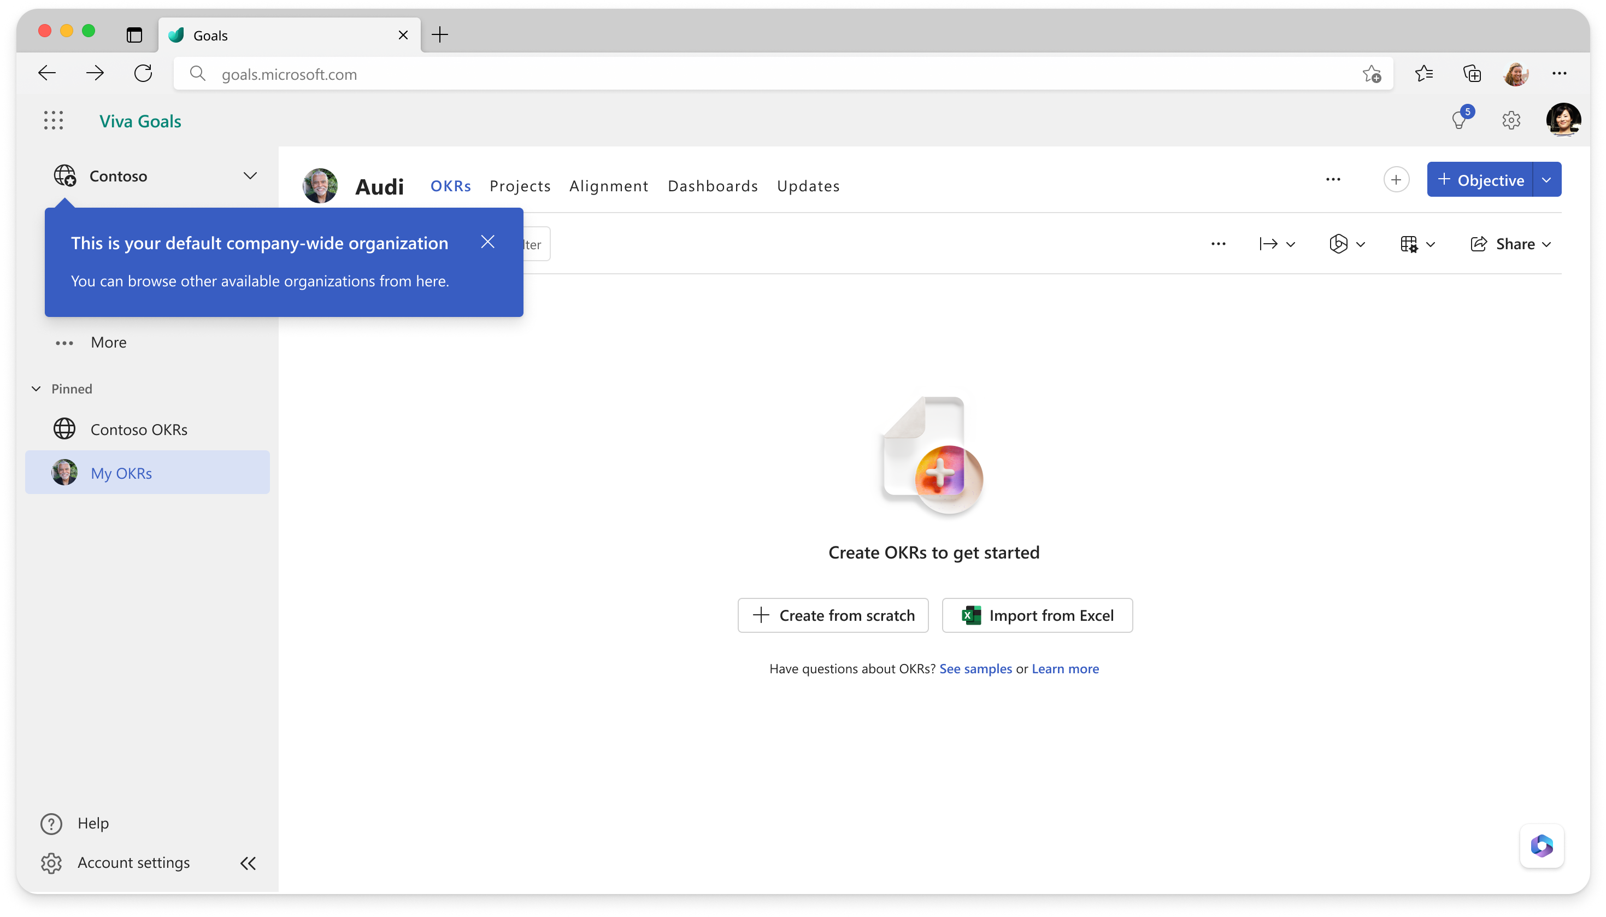
Task: Click the Viva Goals app grid icon
Action: (x=53, y=120)
